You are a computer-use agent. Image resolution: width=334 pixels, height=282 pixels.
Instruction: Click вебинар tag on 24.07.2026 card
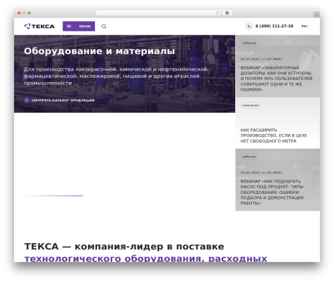[x=249, y=43]
